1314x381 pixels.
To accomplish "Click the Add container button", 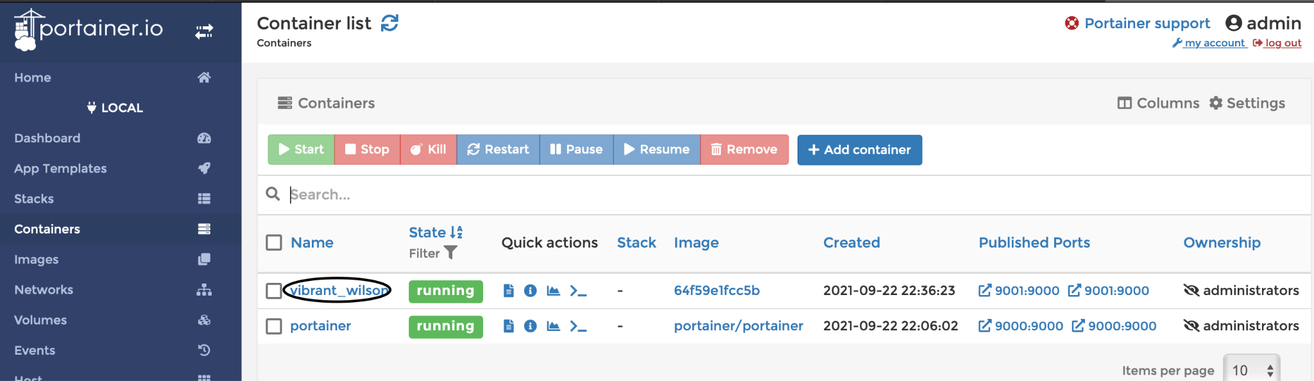I will click(x=859, y=149).
